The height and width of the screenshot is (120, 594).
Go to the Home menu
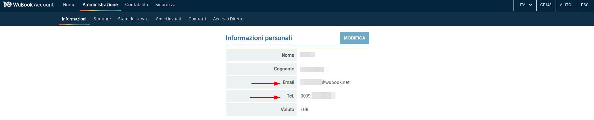point(69,5)
